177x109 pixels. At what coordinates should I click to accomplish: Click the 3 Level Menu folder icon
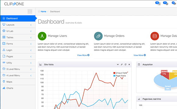(4, 69)
